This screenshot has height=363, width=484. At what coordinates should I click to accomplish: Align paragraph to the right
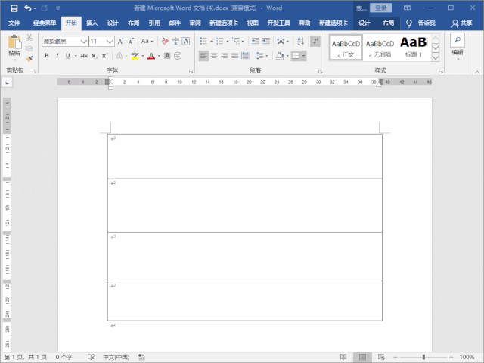click(x=225, y=56)
